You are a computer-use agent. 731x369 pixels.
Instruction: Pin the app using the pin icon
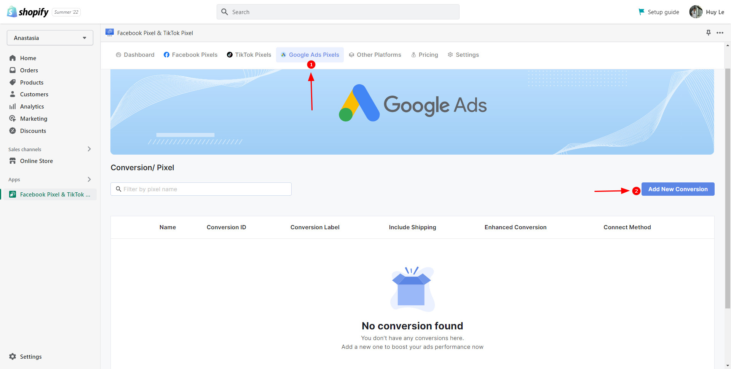pos(709,33)
